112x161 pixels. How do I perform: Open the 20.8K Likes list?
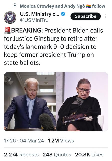coord(89,155)
